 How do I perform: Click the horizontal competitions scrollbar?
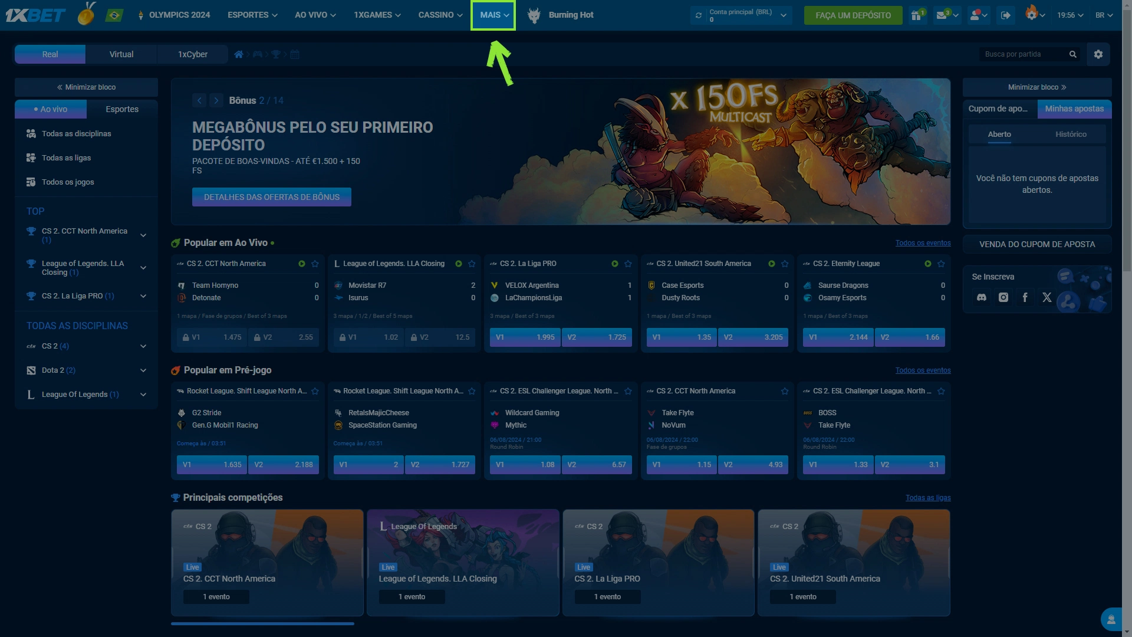262,623
